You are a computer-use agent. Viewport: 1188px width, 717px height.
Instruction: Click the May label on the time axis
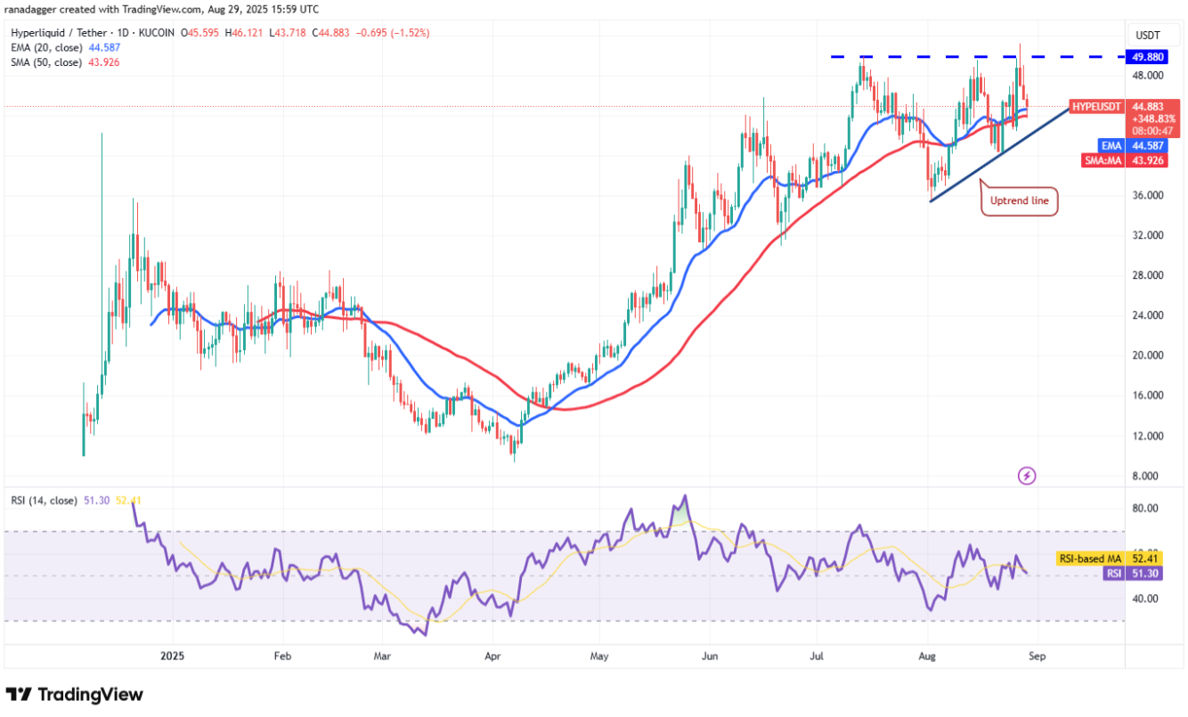(598, 656)
